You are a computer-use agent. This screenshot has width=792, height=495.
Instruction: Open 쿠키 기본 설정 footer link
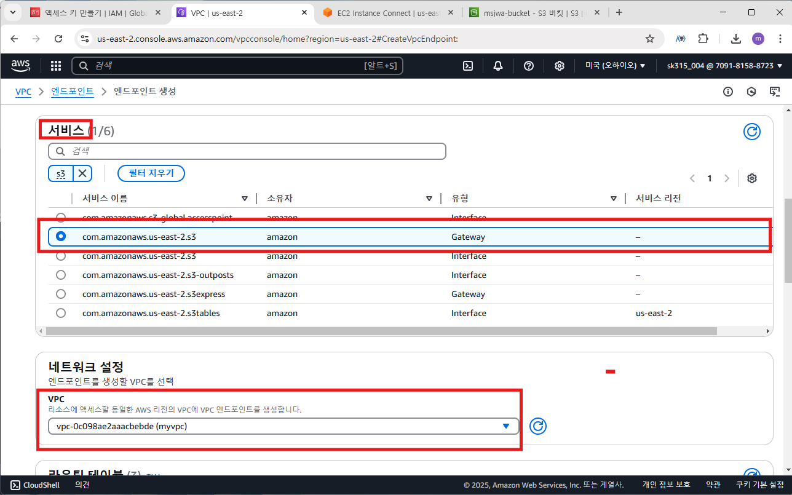760,485
